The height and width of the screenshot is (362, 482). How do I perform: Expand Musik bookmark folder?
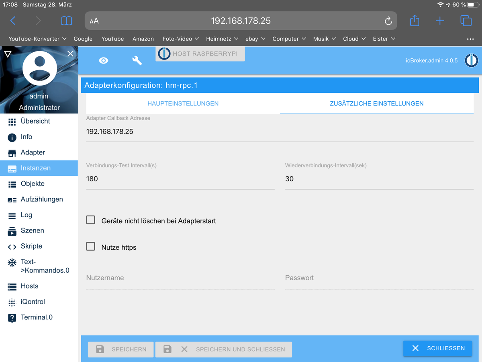pos(325,39)
